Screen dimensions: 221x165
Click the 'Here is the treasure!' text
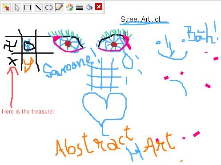tap(28, 111)
